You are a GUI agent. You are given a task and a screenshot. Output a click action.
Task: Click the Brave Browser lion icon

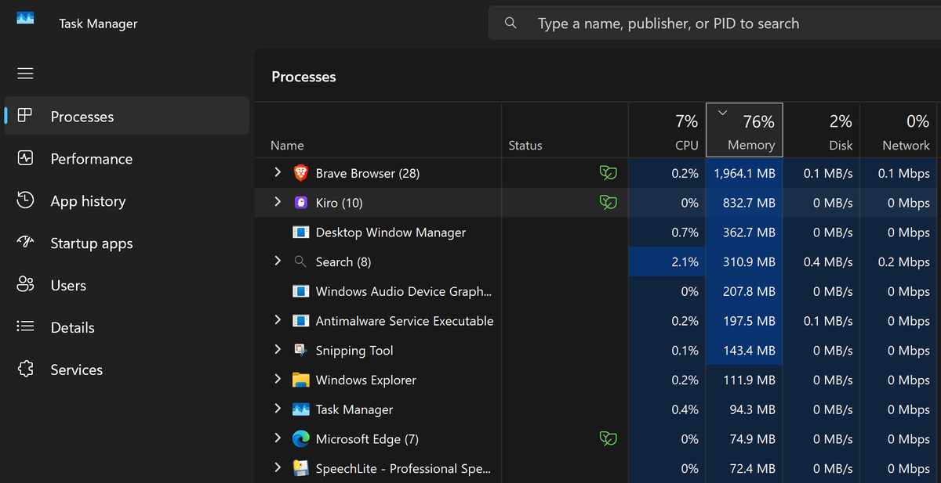(x=300, y=173)
